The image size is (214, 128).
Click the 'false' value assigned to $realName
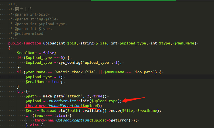49,53
